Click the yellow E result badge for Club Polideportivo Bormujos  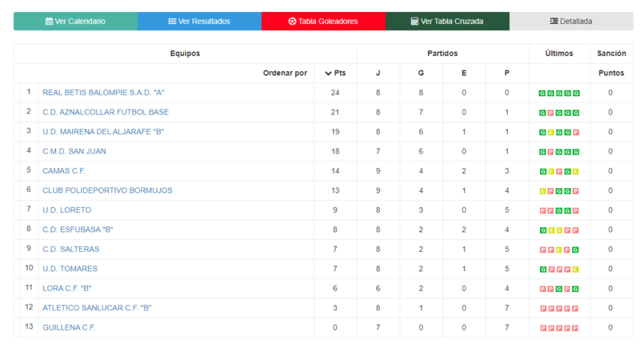(542, 191)
